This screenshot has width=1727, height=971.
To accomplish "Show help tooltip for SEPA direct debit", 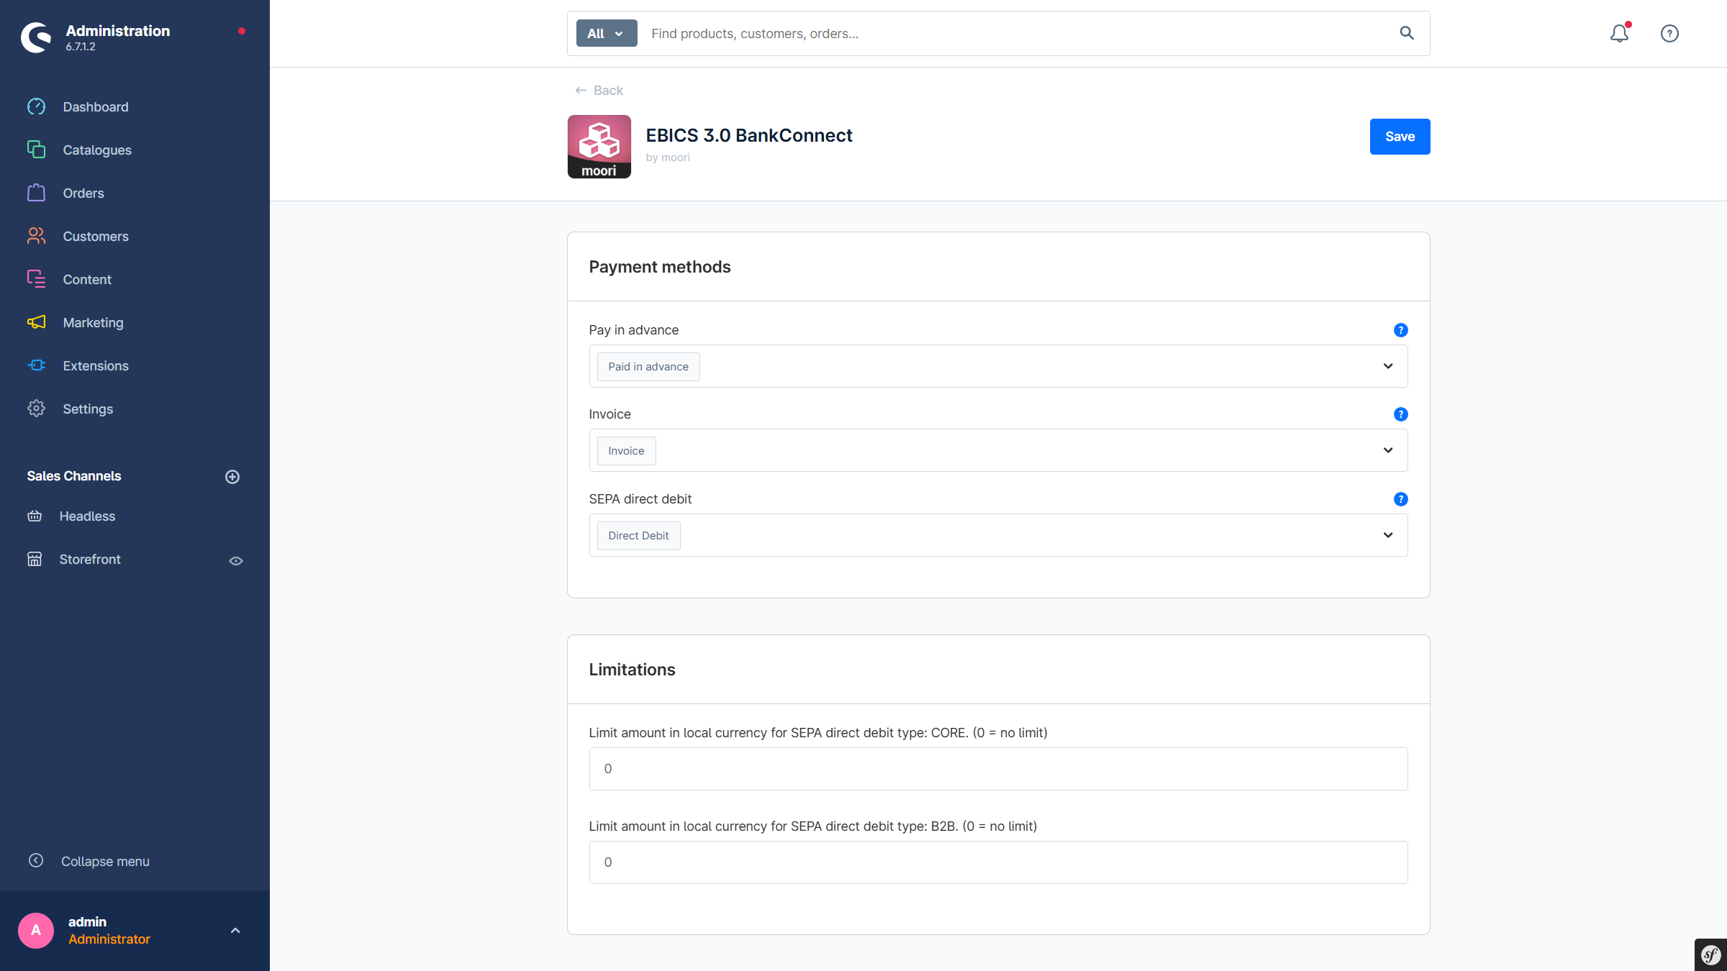I will point(1400,499).
